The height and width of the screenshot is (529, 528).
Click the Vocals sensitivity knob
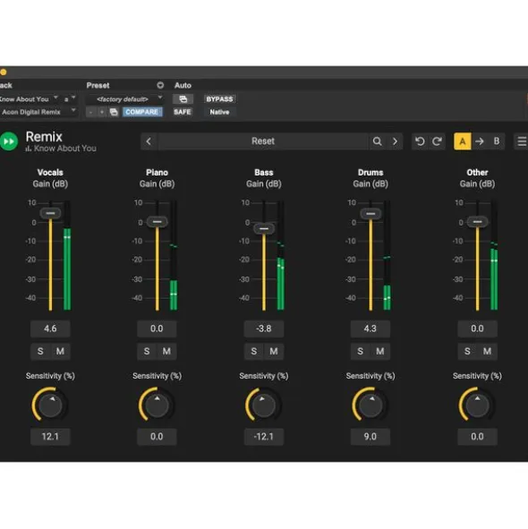[50, 405]
